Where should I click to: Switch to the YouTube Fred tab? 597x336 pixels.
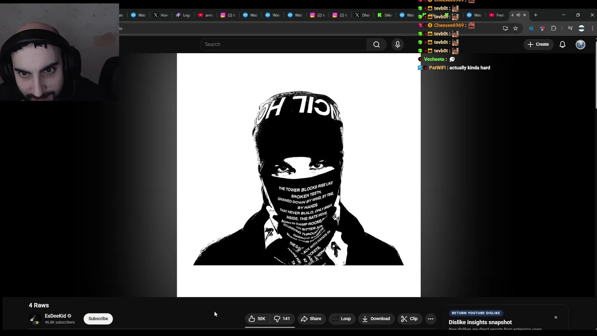point(497,15)
